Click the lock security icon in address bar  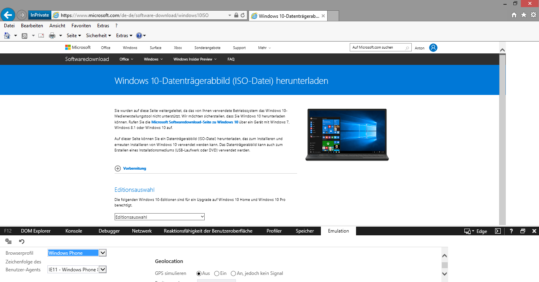pos(236,15)
